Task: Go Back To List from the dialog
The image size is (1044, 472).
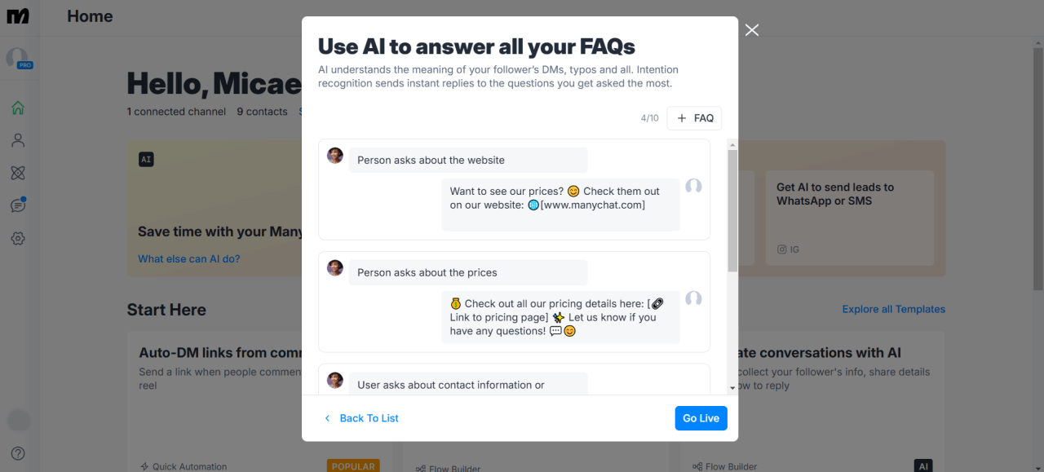Action: click(361, 417)
